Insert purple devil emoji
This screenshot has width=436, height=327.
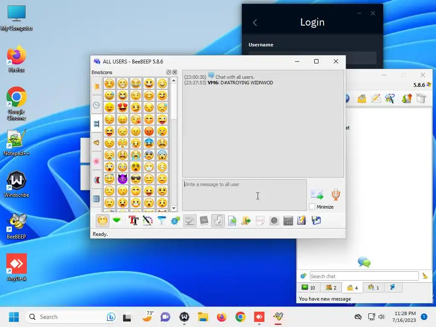click(123, 179)
